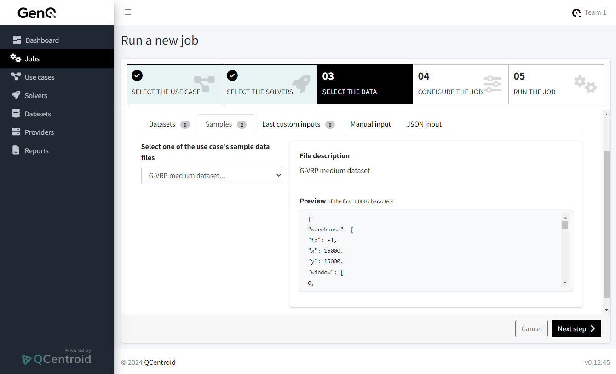Click the Dashboard grid icon
Screen dimensions: 616x374
click(x=17, y=40)
